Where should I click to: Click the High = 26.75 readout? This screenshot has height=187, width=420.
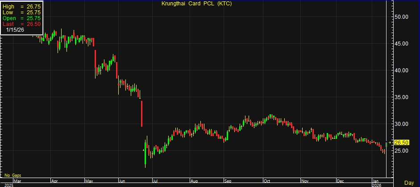coord(21,7)
